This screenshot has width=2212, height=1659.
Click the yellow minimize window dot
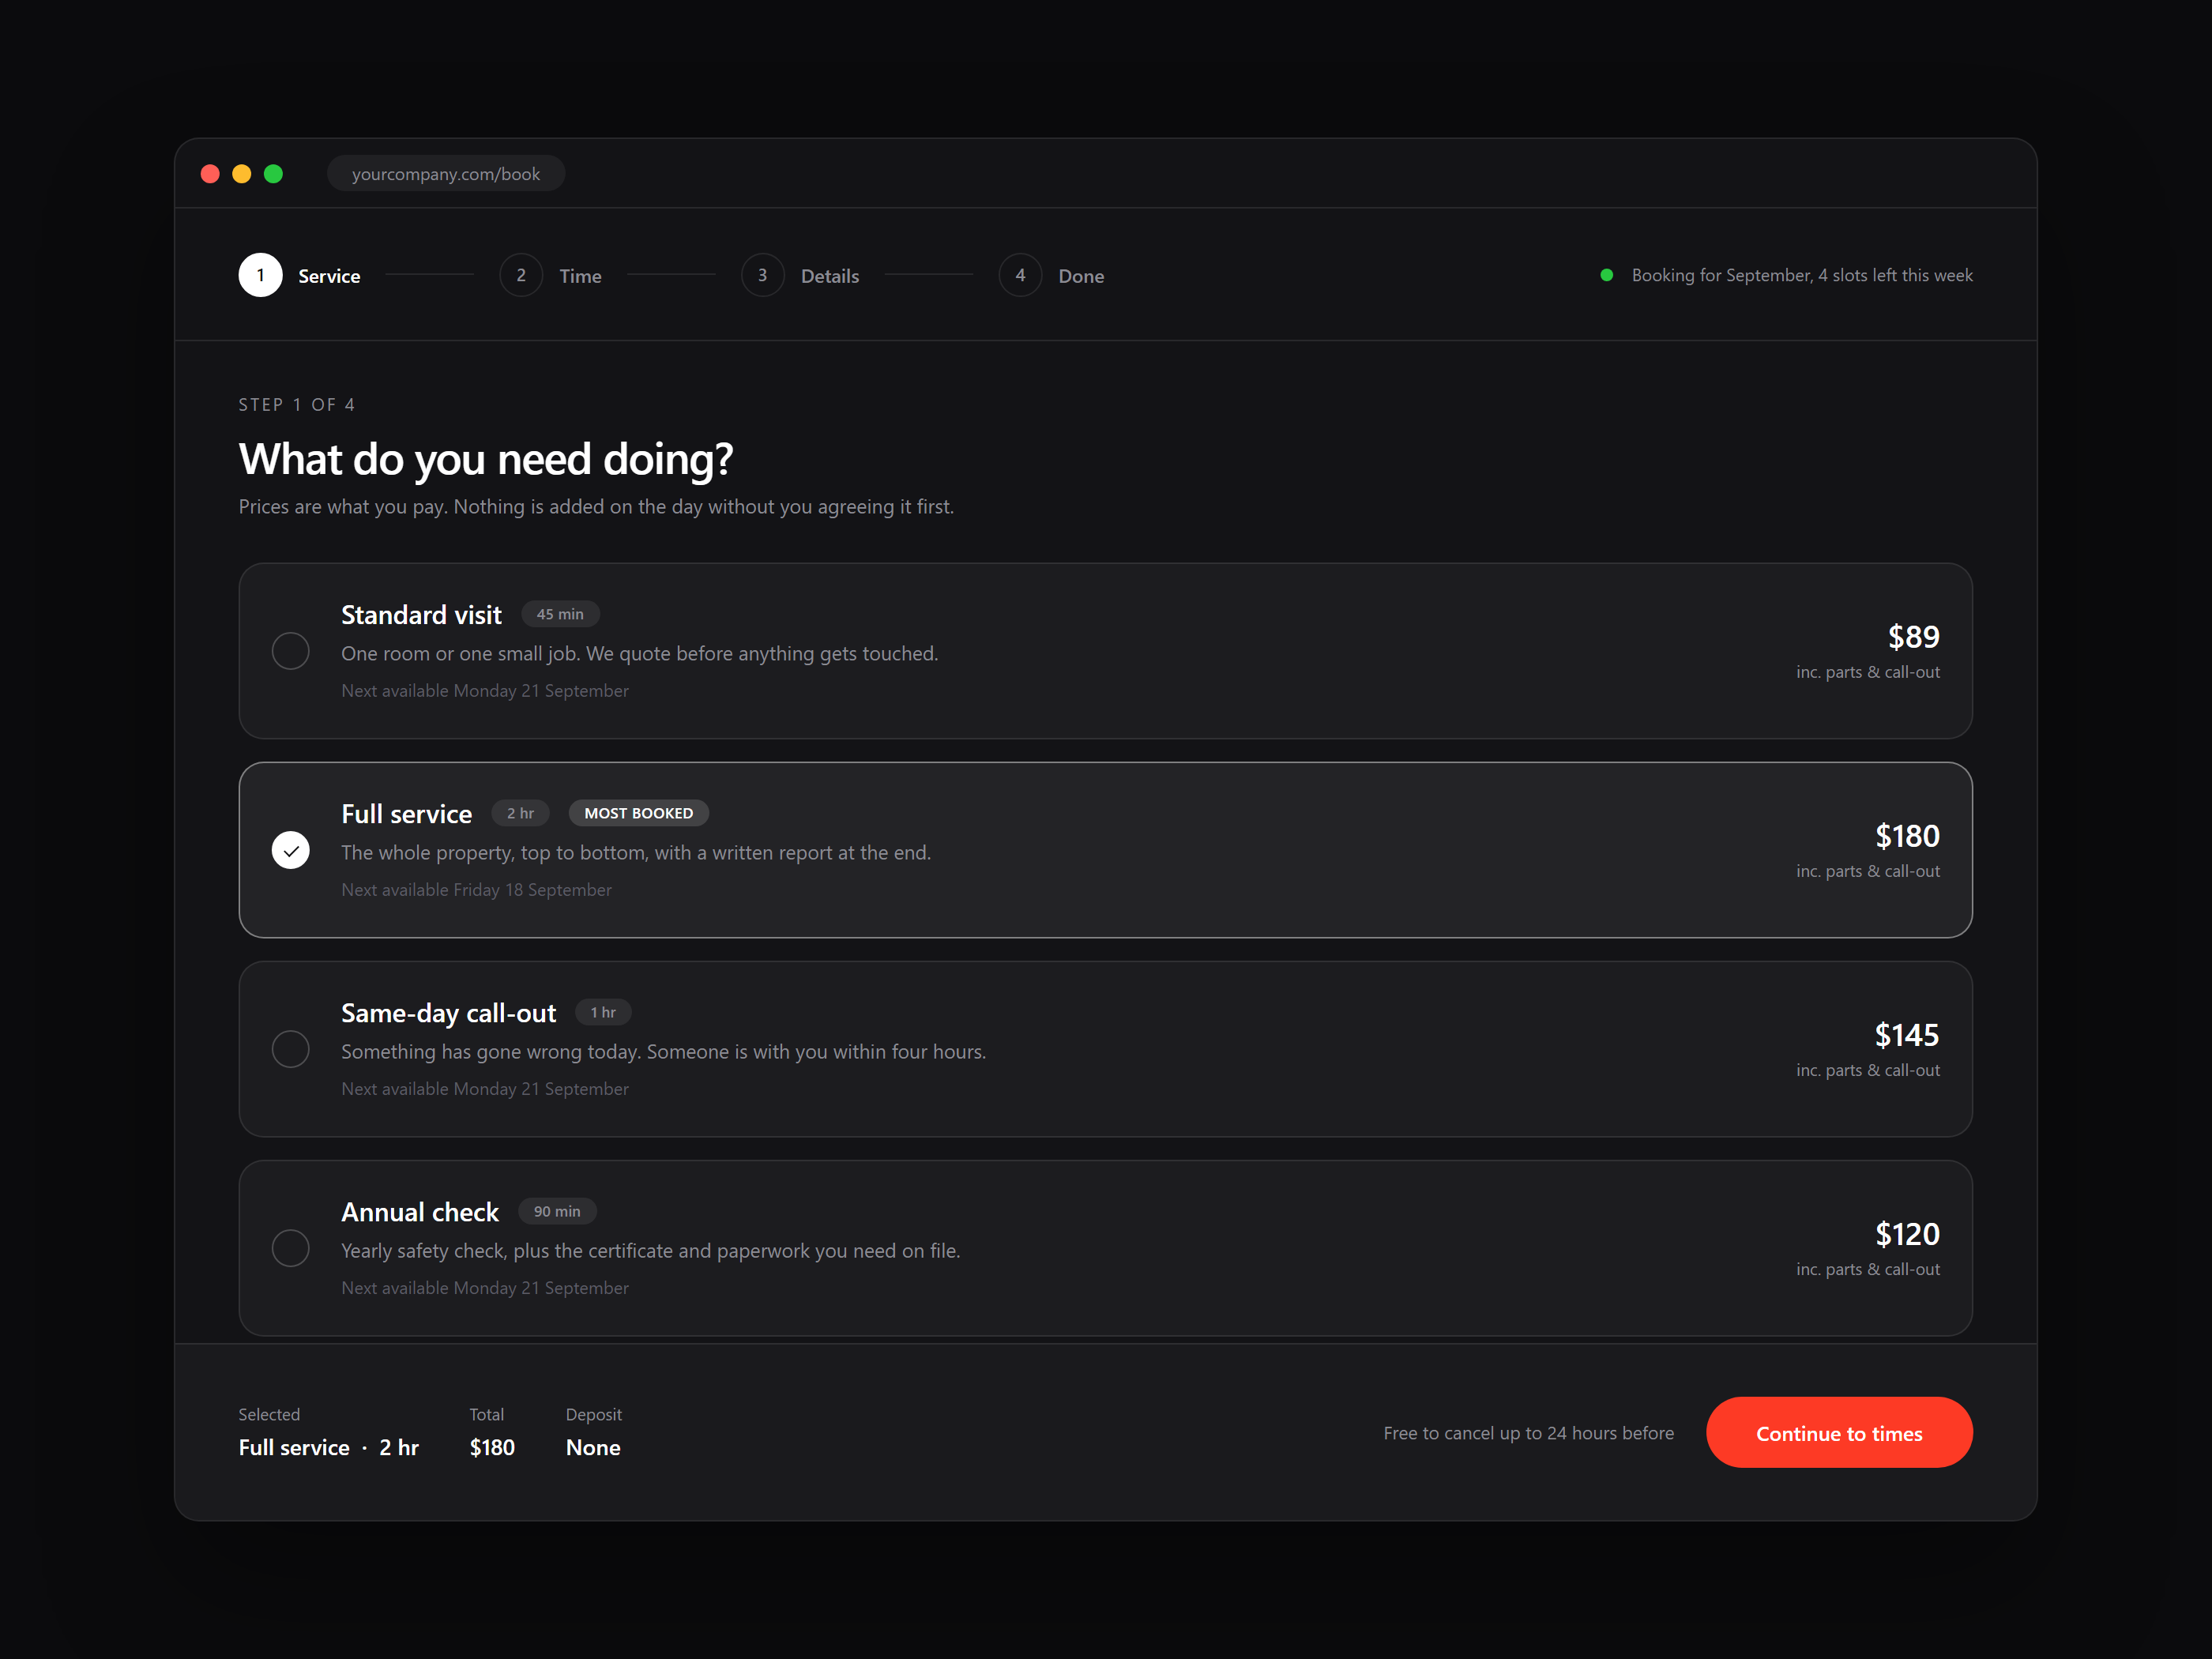tap(241, 174)
